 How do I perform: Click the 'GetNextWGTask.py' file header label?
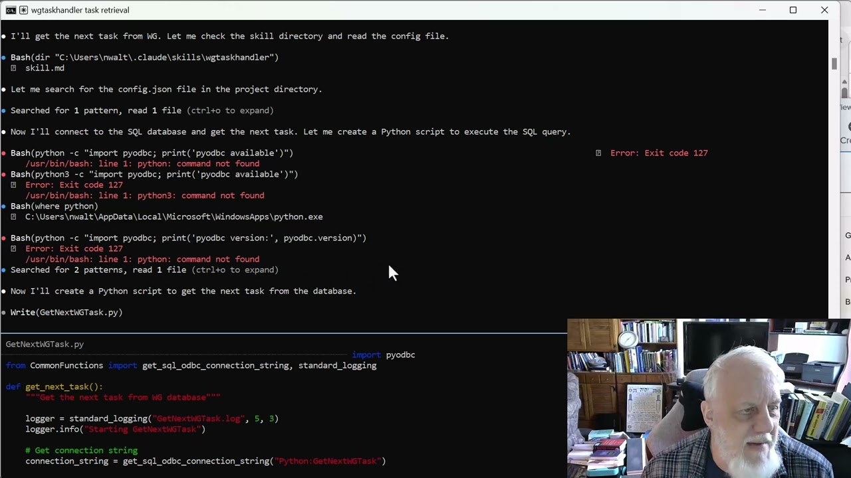tap(45, 344)
